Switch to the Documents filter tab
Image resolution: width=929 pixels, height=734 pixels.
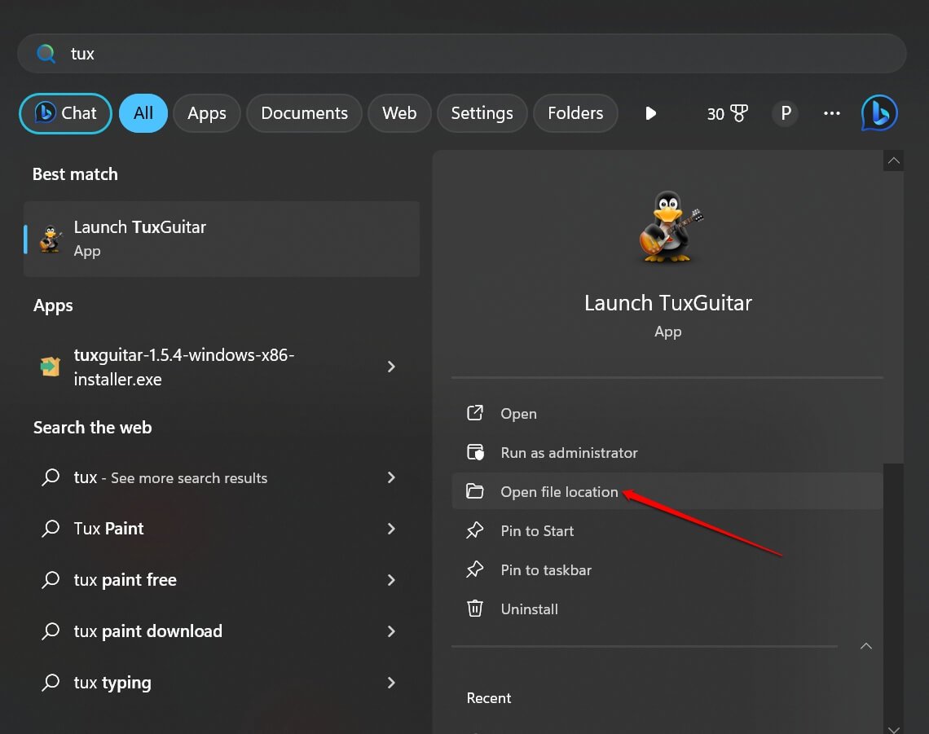coord(304,113)
